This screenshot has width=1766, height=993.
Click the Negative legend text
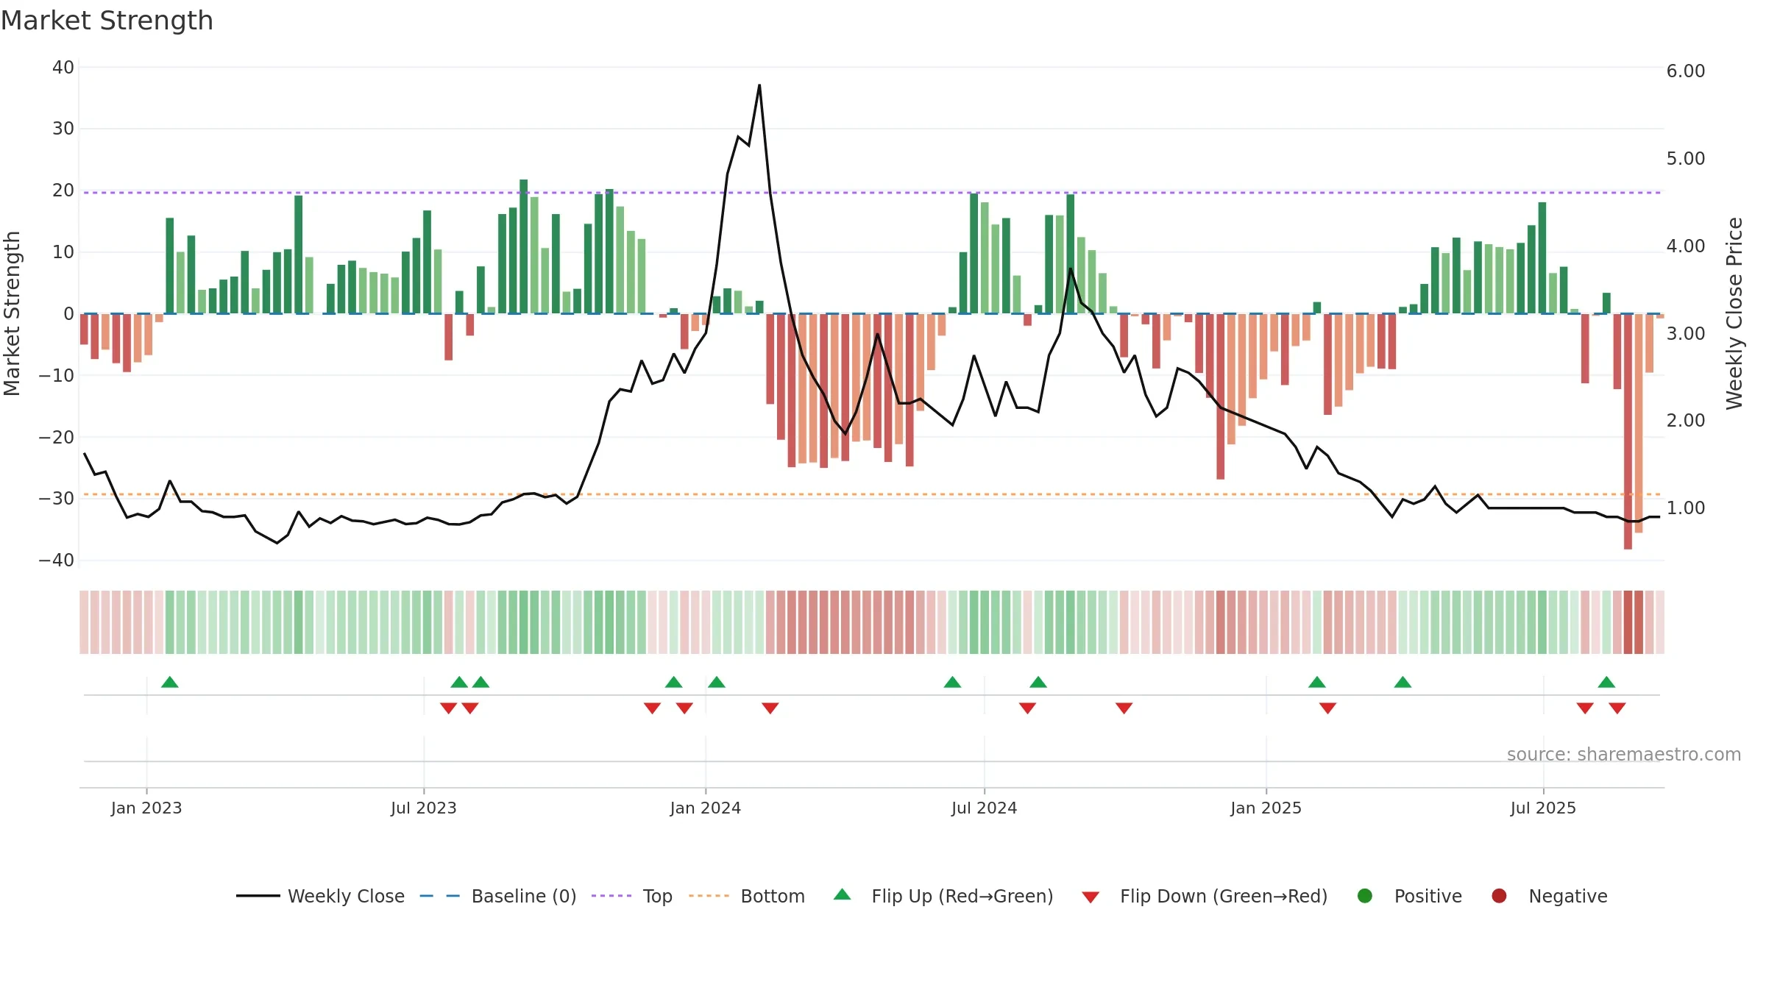[1568, 896]
